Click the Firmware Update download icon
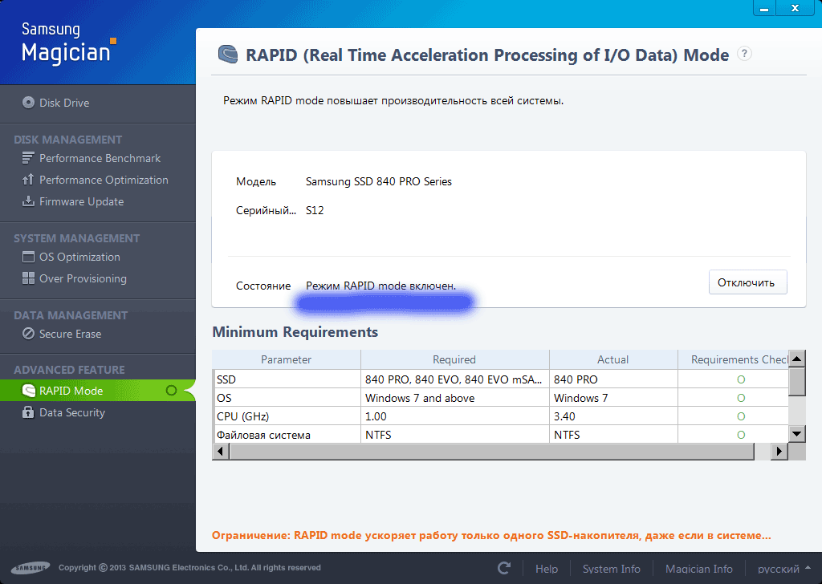Image resolution: width=822 pixels, height=584 pixels. click(x=28, y=201)
